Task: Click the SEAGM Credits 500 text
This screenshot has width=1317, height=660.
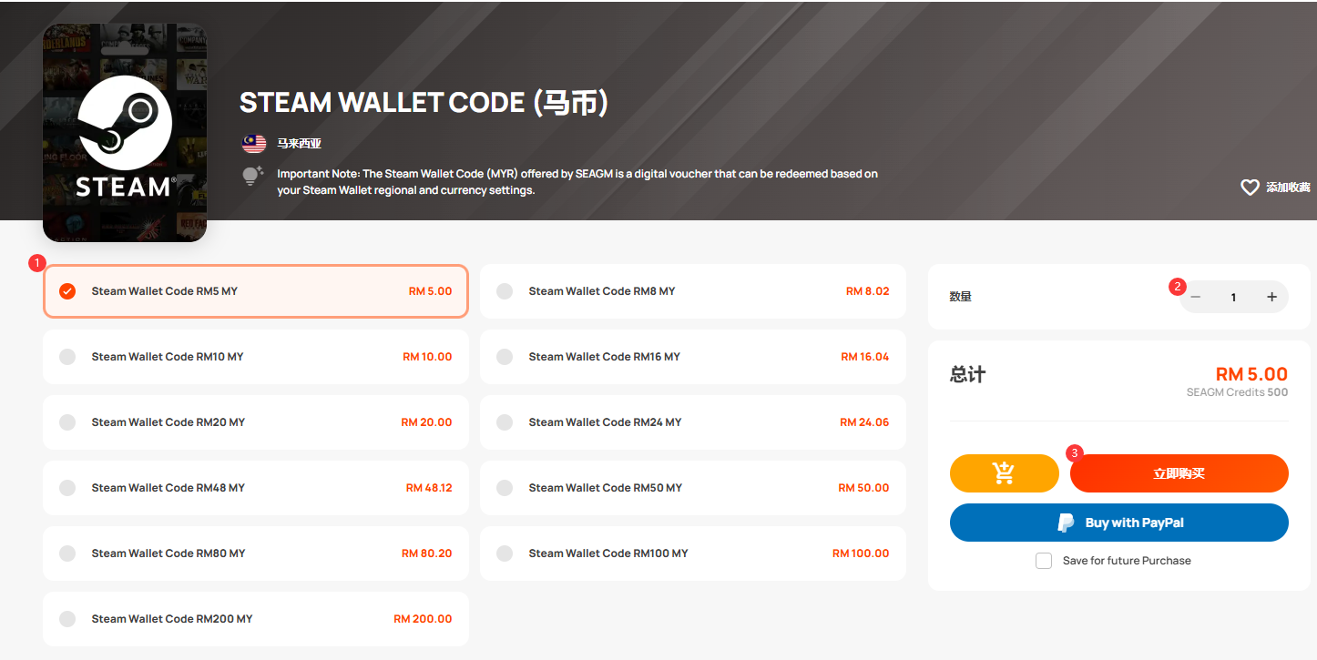Action: point(1237,392)
